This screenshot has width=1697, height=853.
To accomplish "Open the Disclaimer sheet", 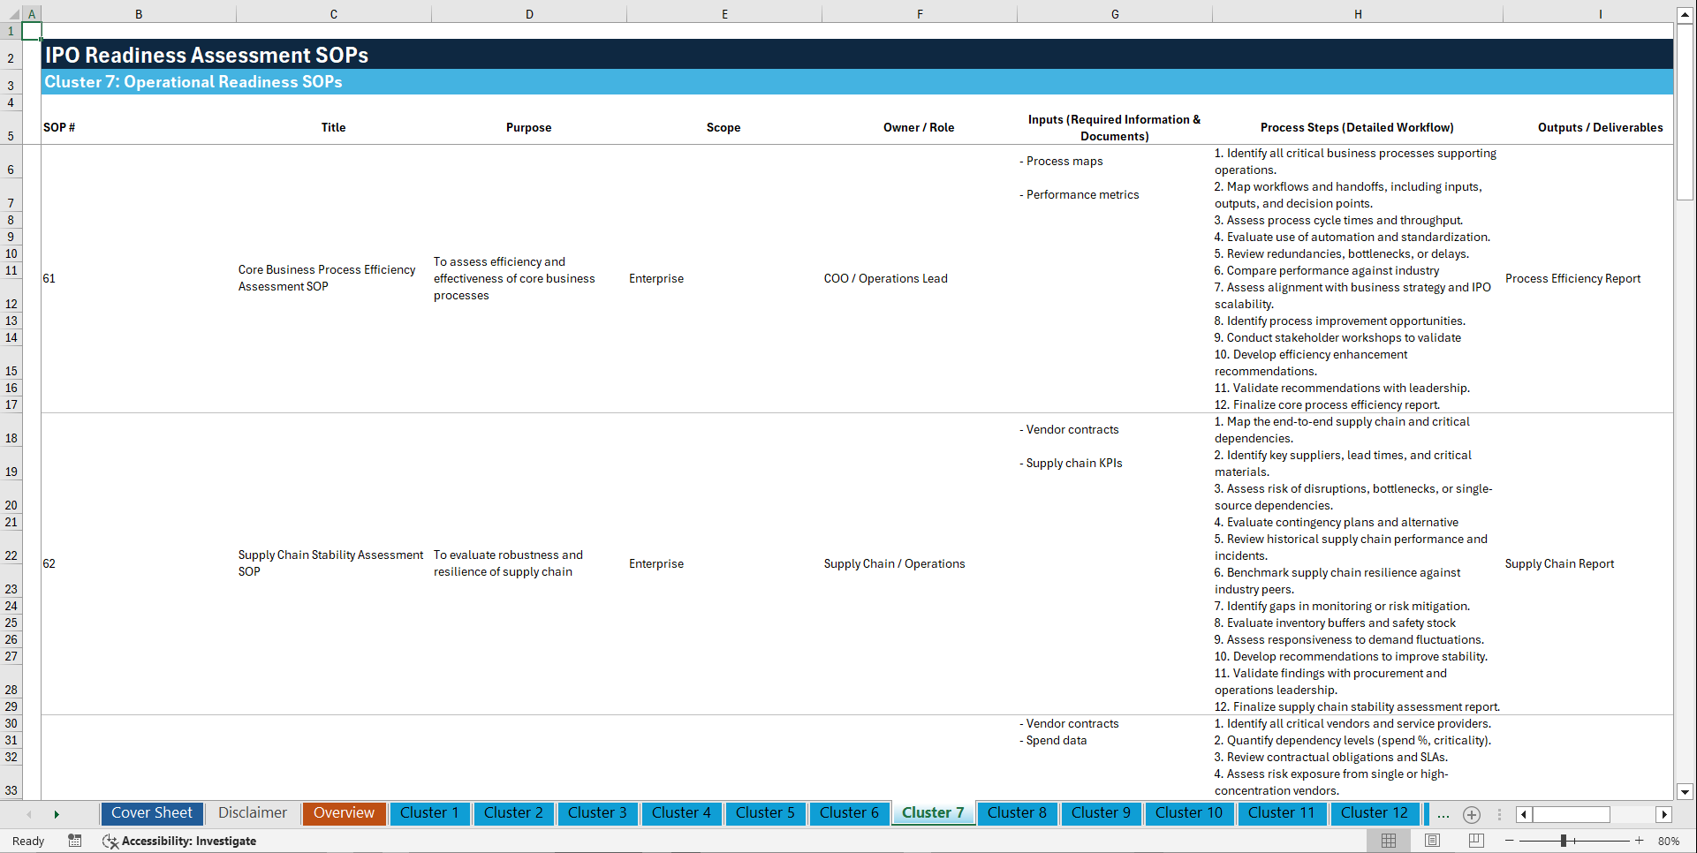I will point(252,813).
